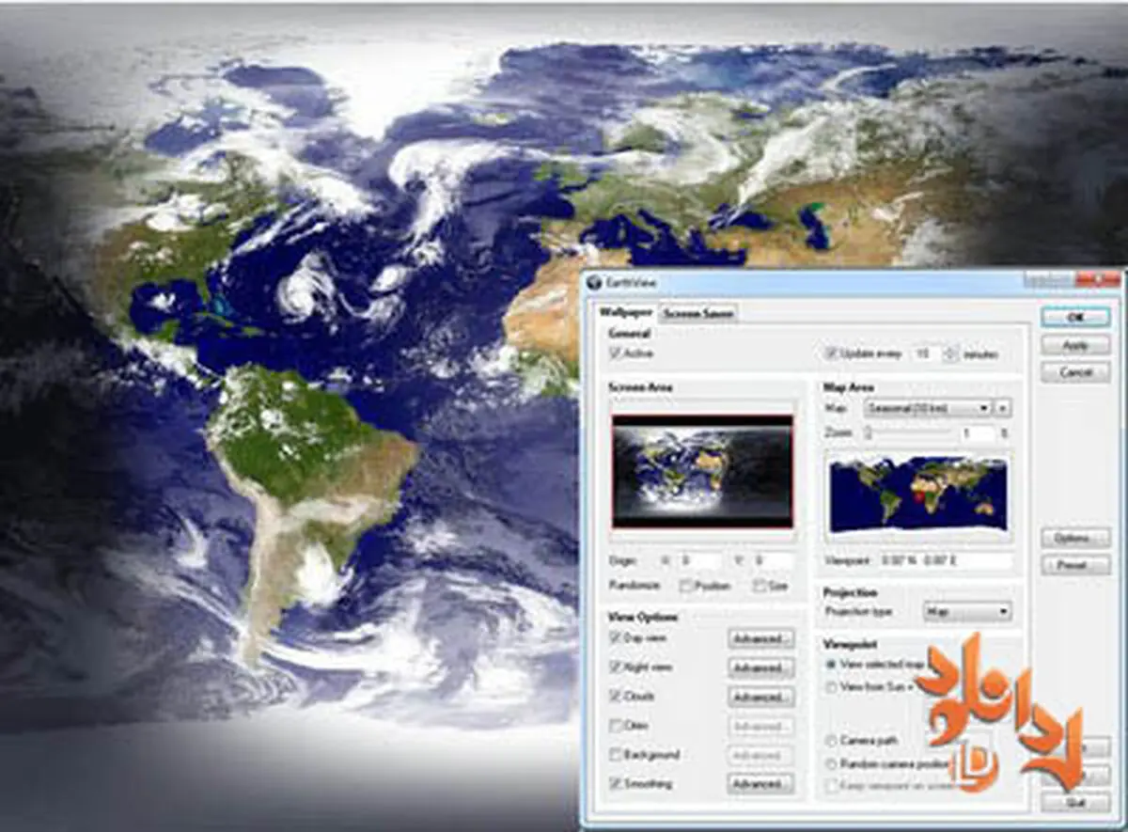Screen dimensions: 1128x832
Task: Click the Screen Area preview thumbnail
Action: coord(702,471)
